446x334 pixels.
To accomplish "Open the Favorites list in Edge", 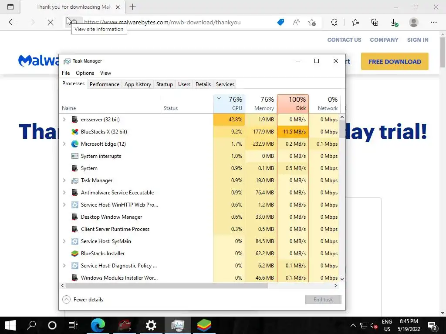I will pos(355,22).
